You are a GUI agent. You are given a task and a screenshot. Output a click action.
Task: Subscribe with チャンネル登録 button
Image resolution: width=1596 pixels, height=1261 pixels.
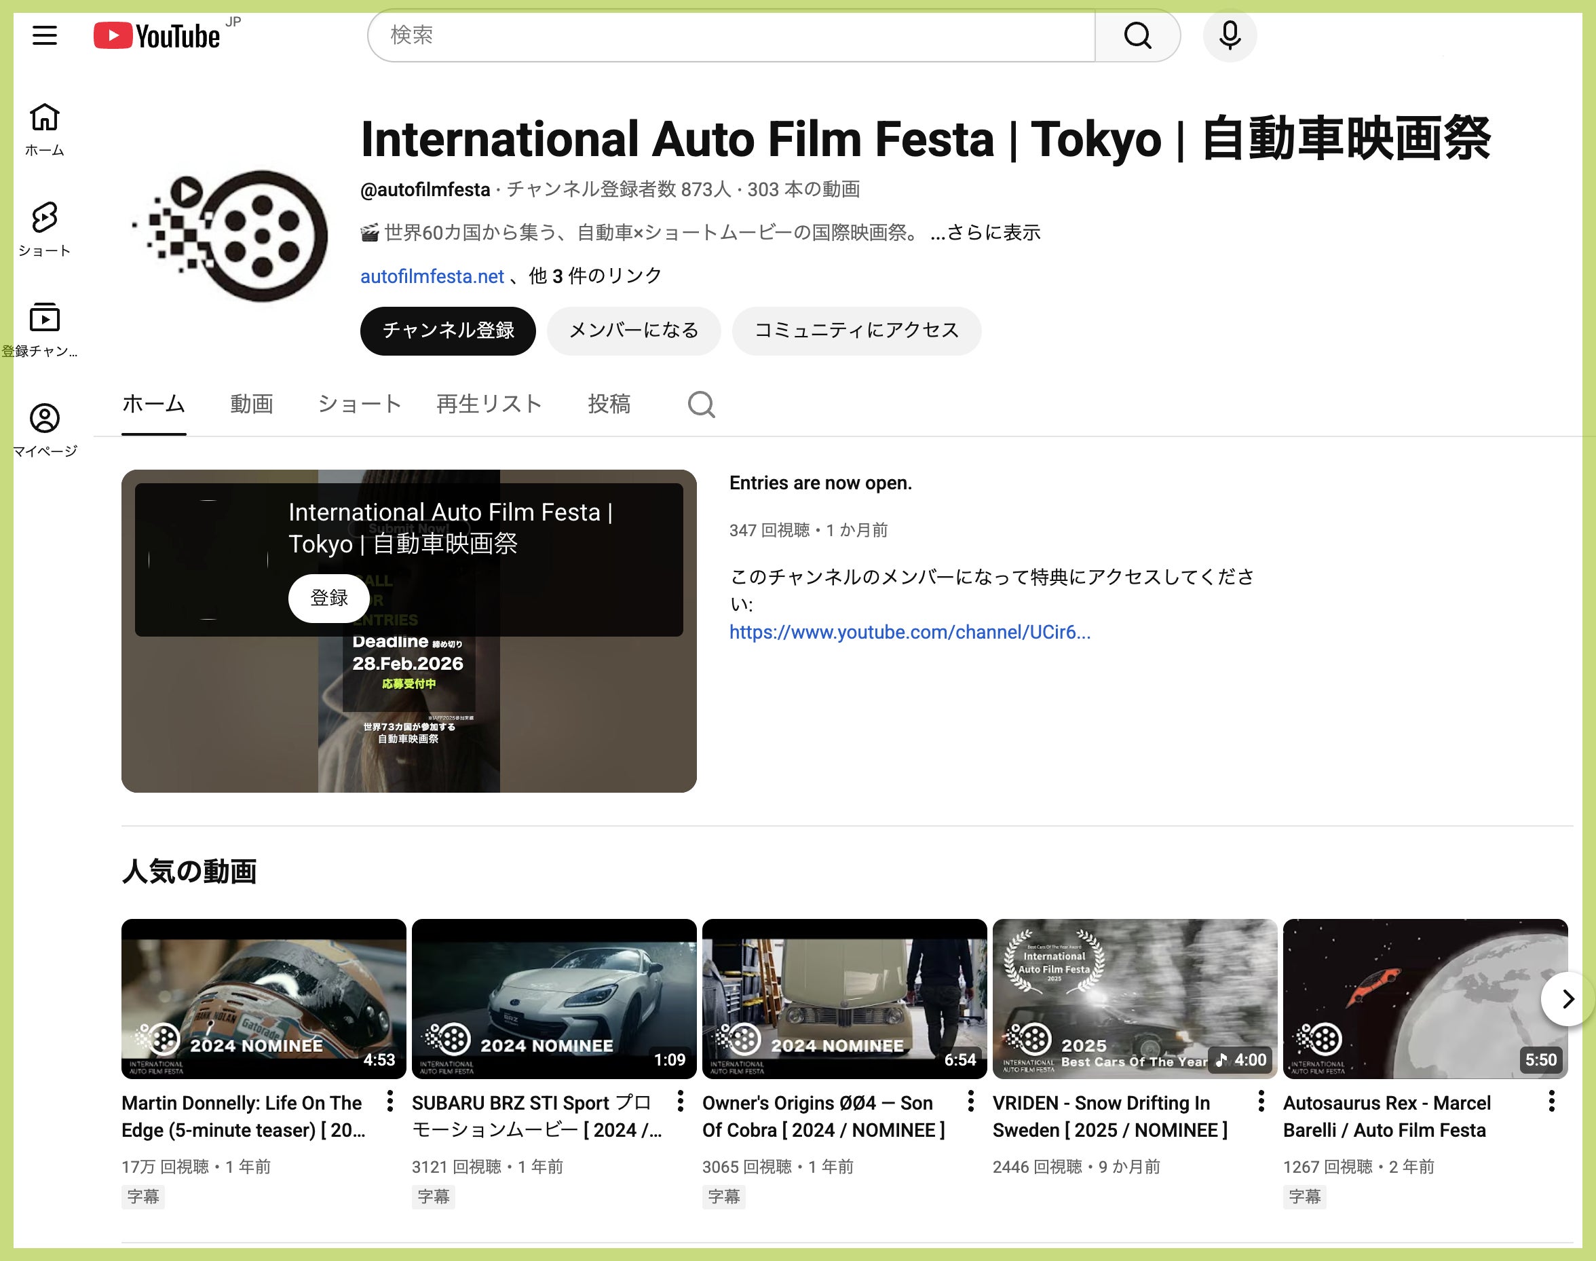[447, 330]
